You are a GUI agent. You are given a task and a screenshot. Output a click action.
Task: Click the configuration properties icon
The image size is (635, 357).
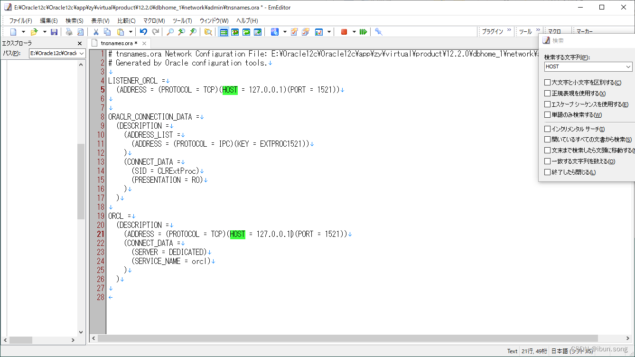click(x=294, y=32)
